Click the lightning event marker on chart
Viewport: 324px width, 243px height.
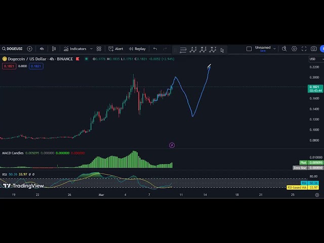(x=172, y=145)
